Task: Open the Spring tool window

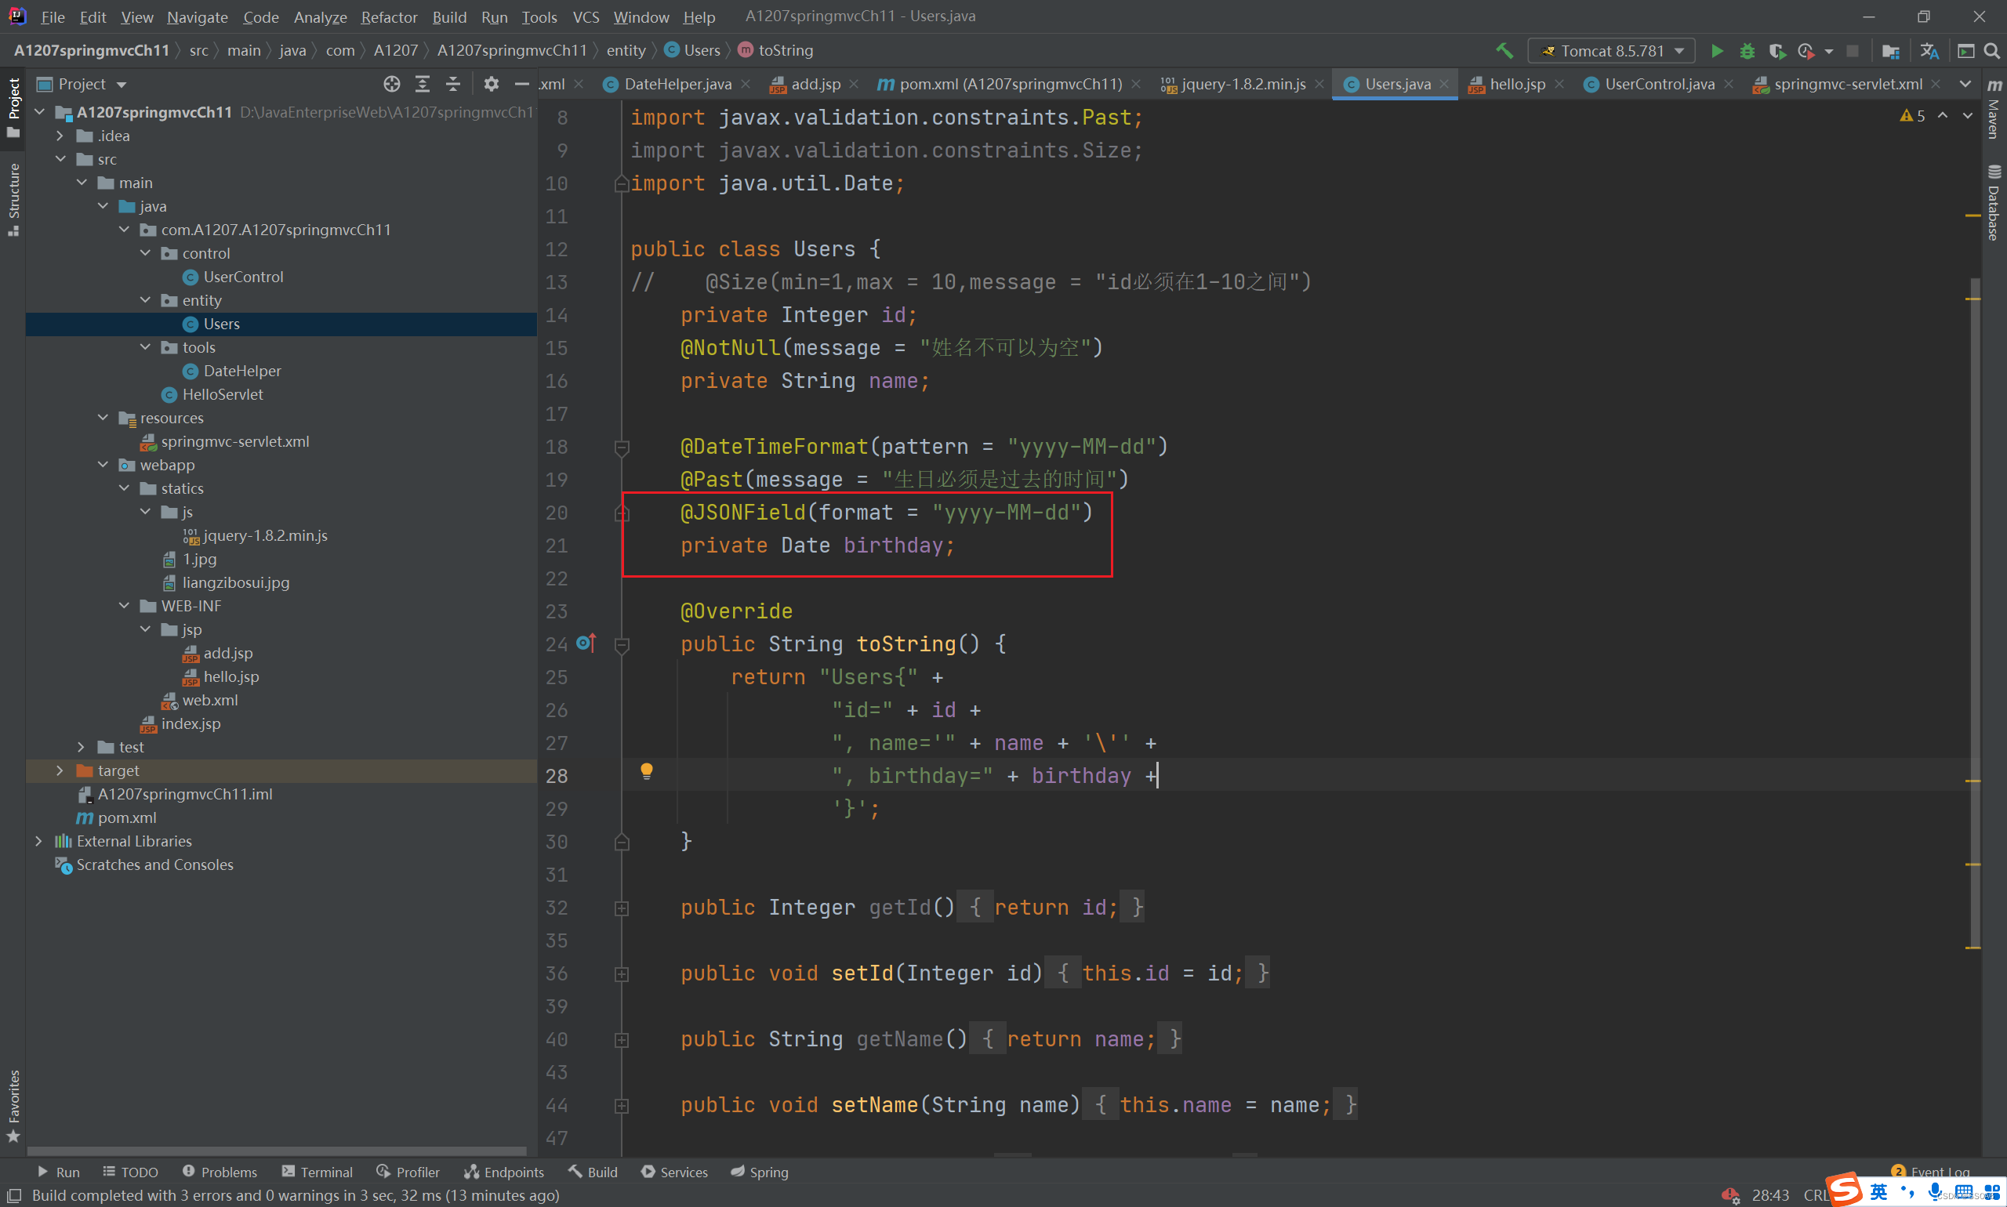Action: click(759, 1171)
